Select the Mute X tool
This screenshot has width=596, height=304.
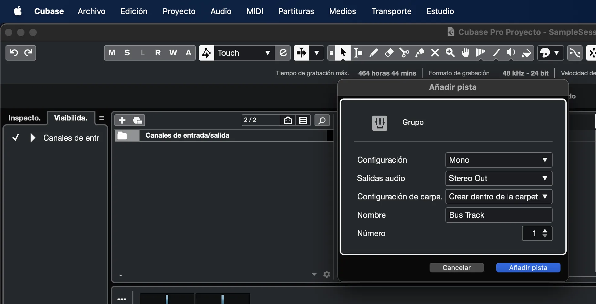[x=435, y=53]
